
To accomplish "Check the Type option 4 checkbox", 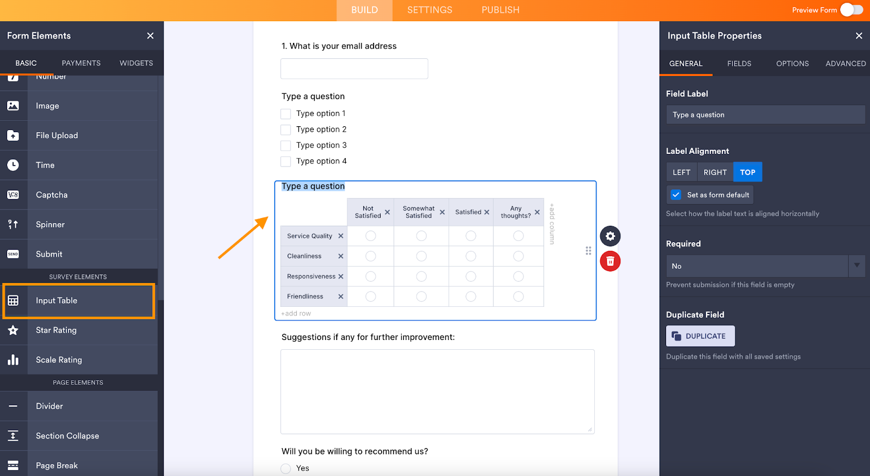I will point(285,161).
